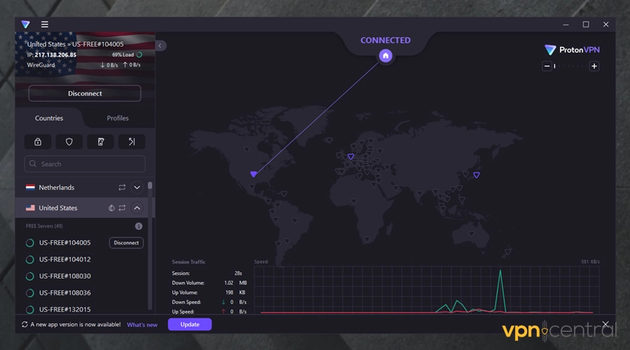This screenshot has height=350, width=630.
Task: Disconnect from US-FREE#104005 server
Action: point(126,243)
